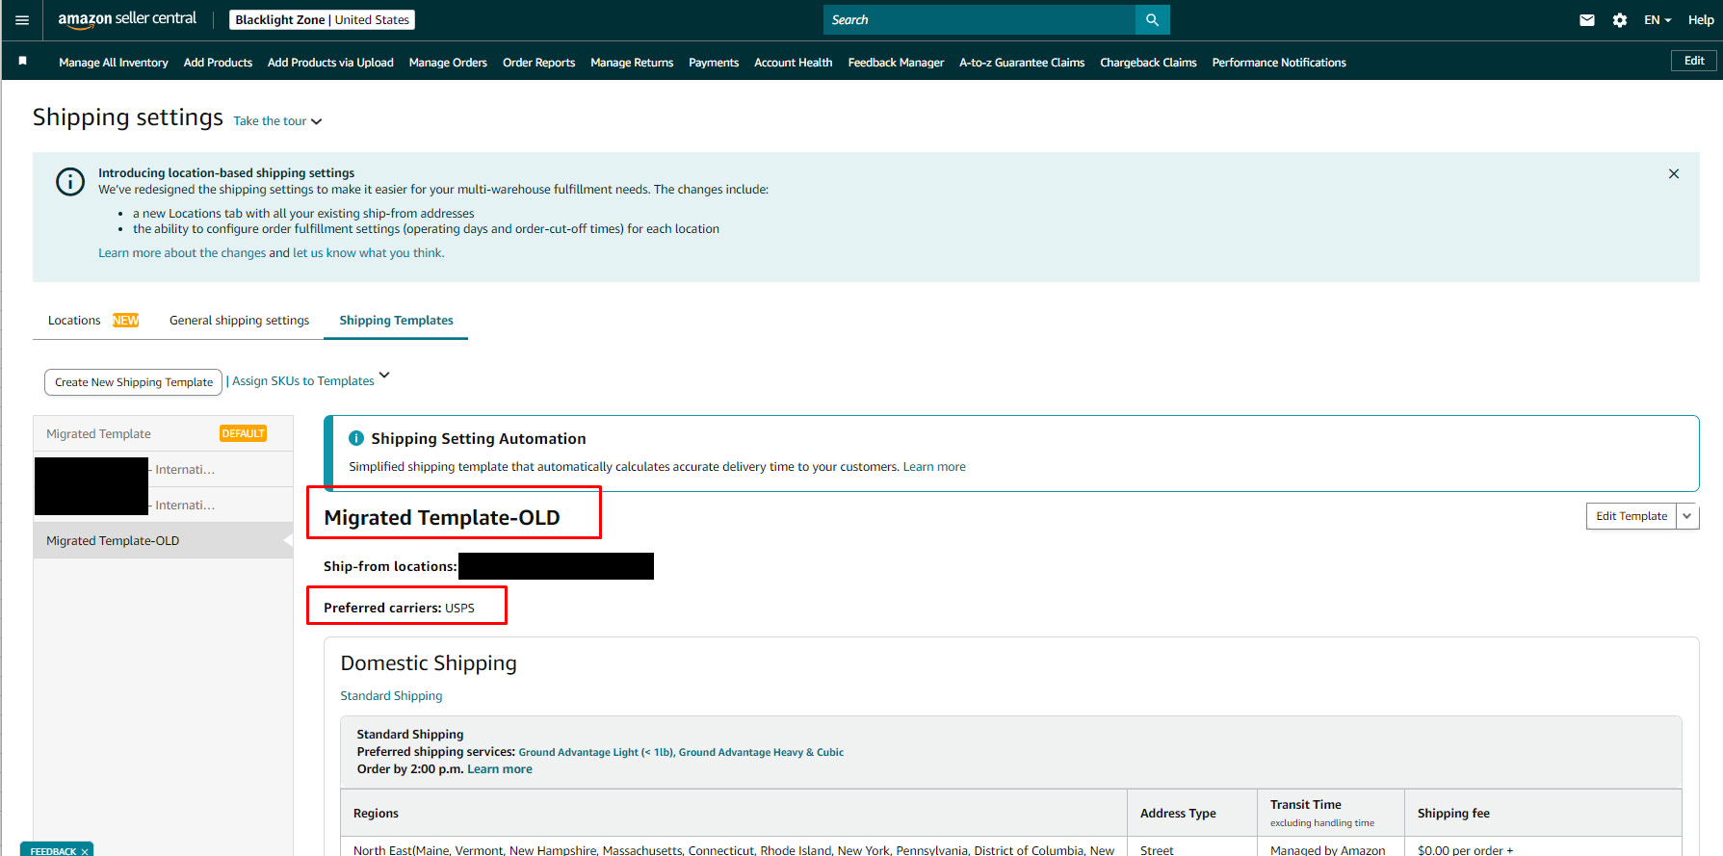Select the Migrated Template default entry
Viewport: 1723px width, 856px height.
click(163, 434)
